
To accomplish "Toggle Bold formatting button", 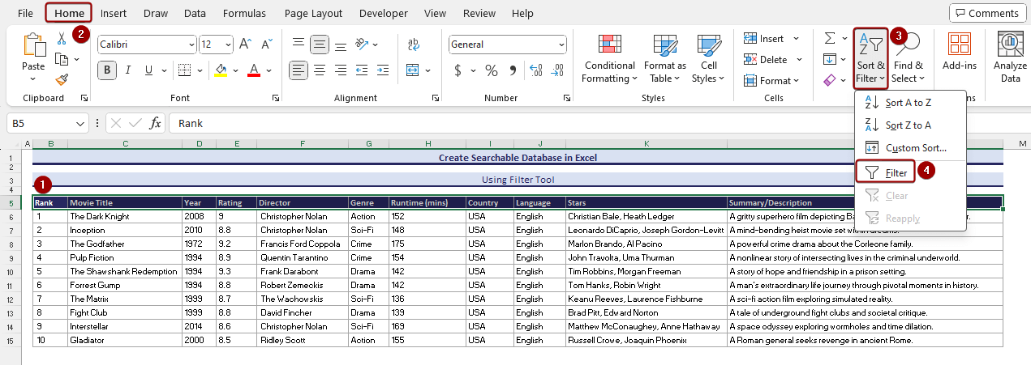I will [x=107, y=70].
